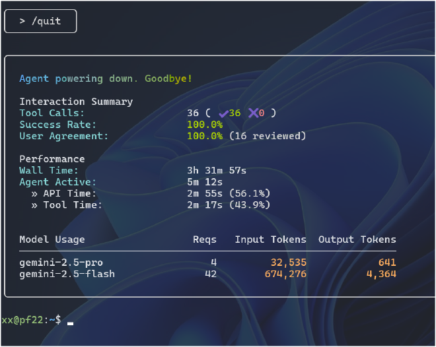This screenshot has height=347, width=436.
Task: Click the /quit command text
Action: coord(46,21)
